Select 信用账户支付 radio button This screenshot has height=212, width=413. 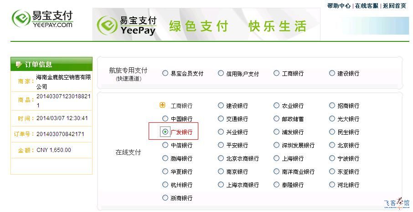[x=221, y=73]
